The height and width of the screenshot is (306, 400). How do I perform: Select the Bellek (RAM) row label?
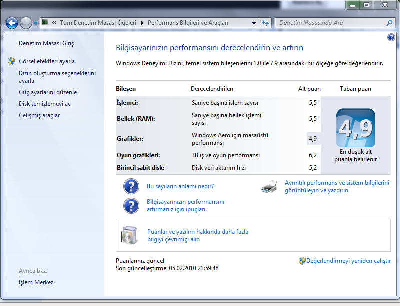(x=136, y=119)
